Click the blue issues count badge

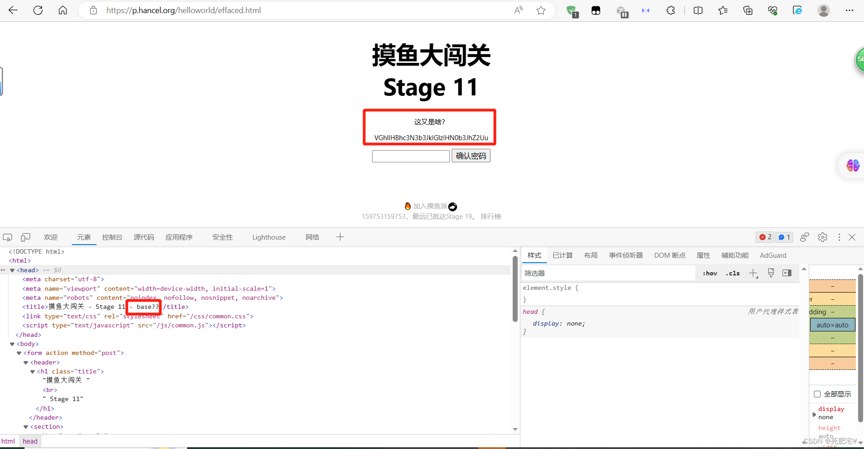click(x=784, y=237)
